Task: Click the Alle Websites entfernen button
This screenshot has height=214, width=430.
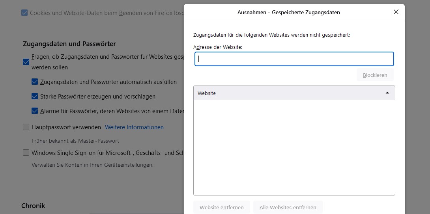Action: [x=288, y=207]
